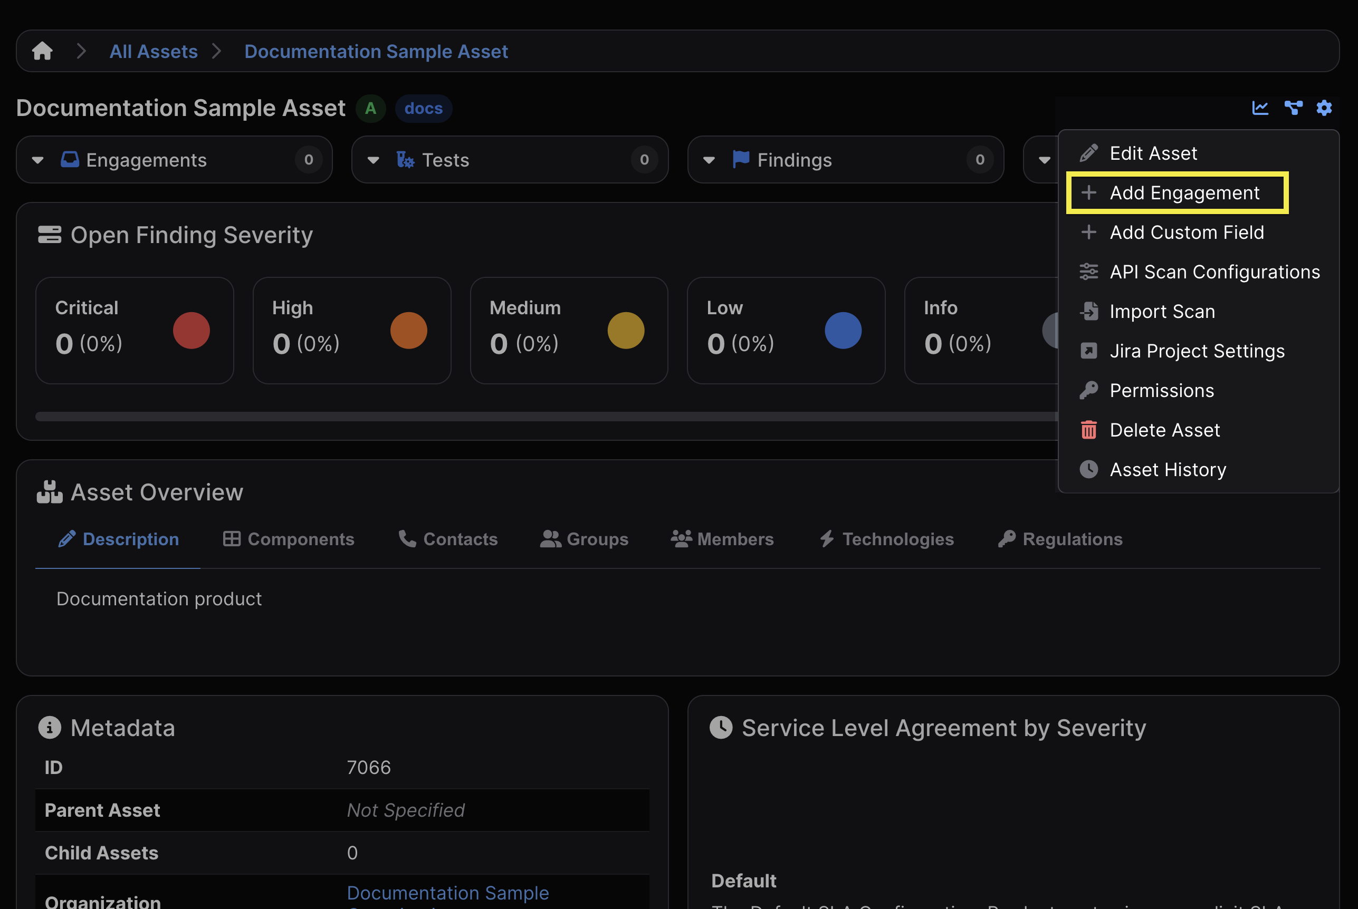This screenshot has width=1358, height=909.
Task: Open Jira Project Settings menu item
Action: [1196, 351]
